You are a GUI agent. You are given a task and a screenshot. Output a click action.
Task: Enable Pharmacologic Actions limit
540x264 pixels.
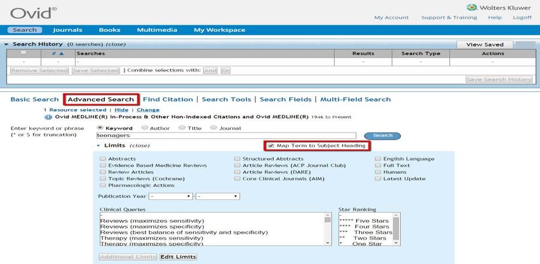[x=103, y=185]
